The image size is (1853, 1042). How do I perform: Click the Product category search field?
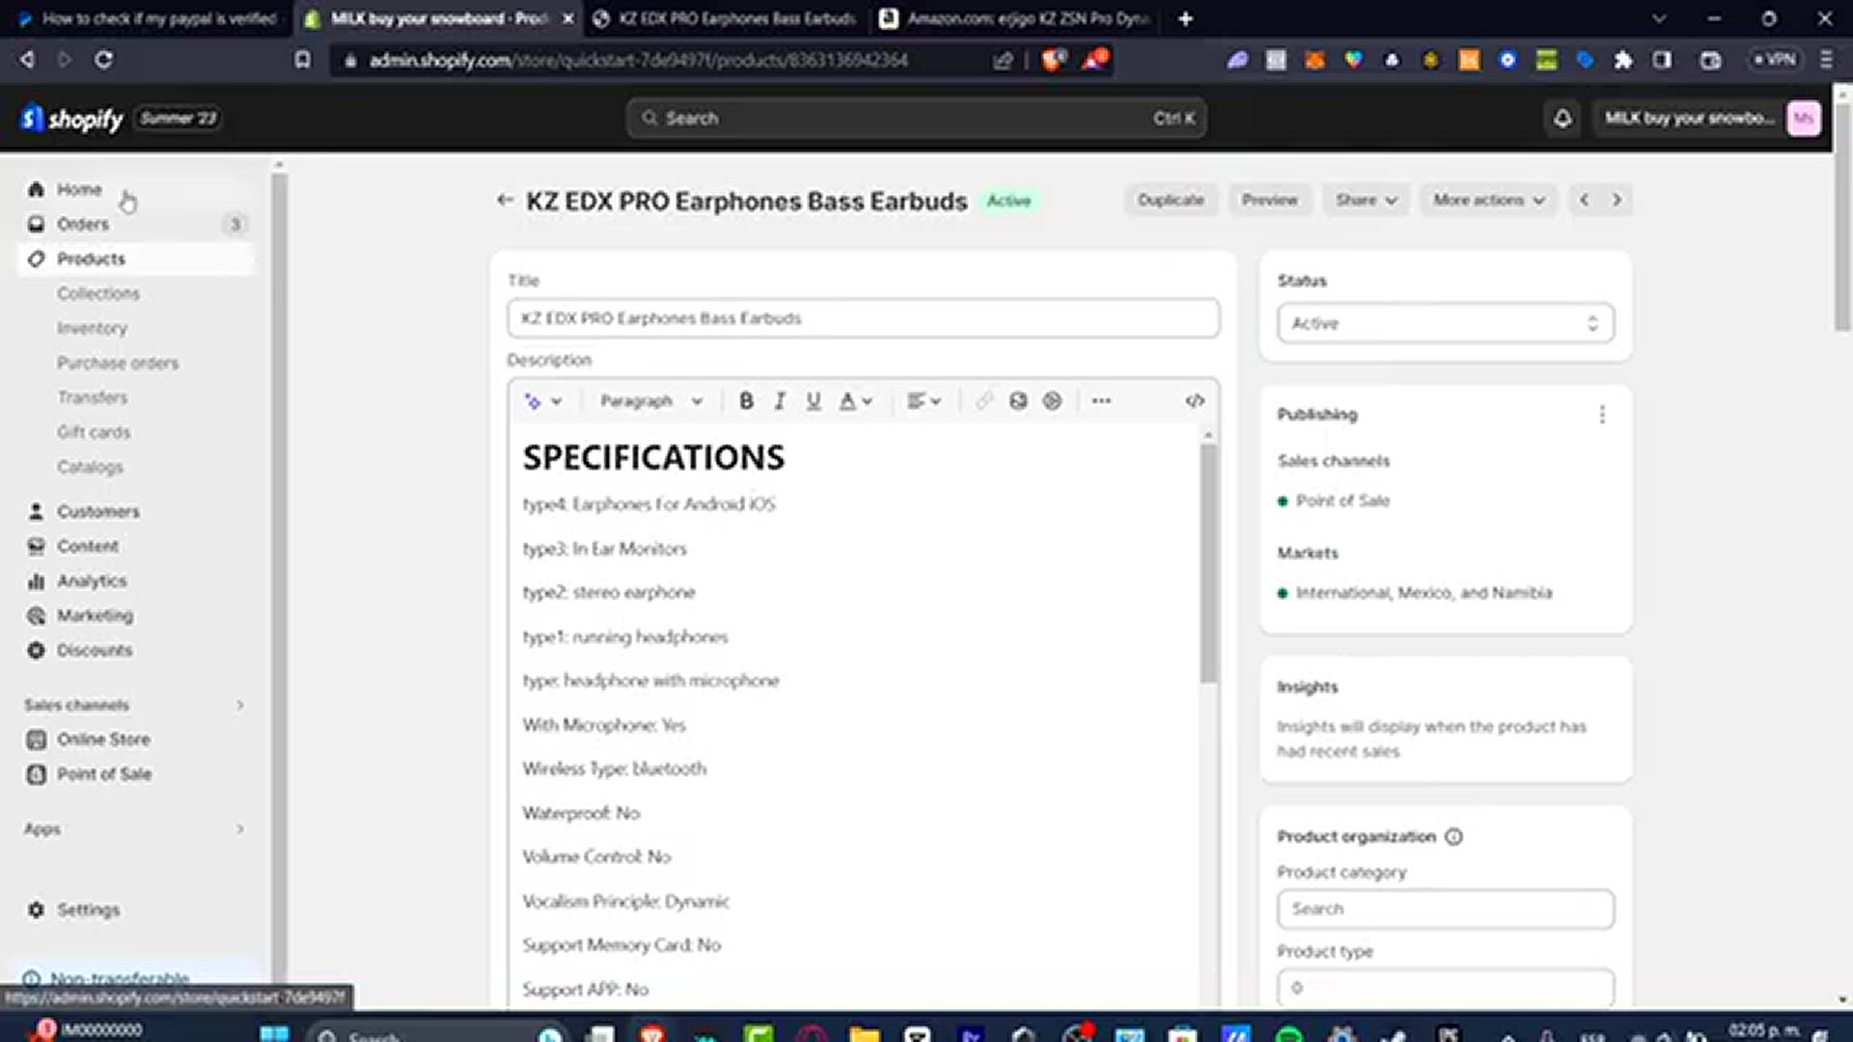coord(1445,909)
